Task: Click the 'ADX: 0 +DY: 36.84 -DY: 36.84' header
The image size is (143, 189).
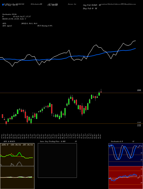Action: click(17, 145)
